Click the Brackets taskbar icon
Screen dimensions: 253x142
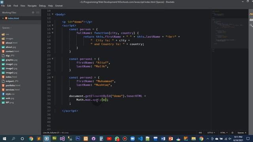[x=47, y=138]
